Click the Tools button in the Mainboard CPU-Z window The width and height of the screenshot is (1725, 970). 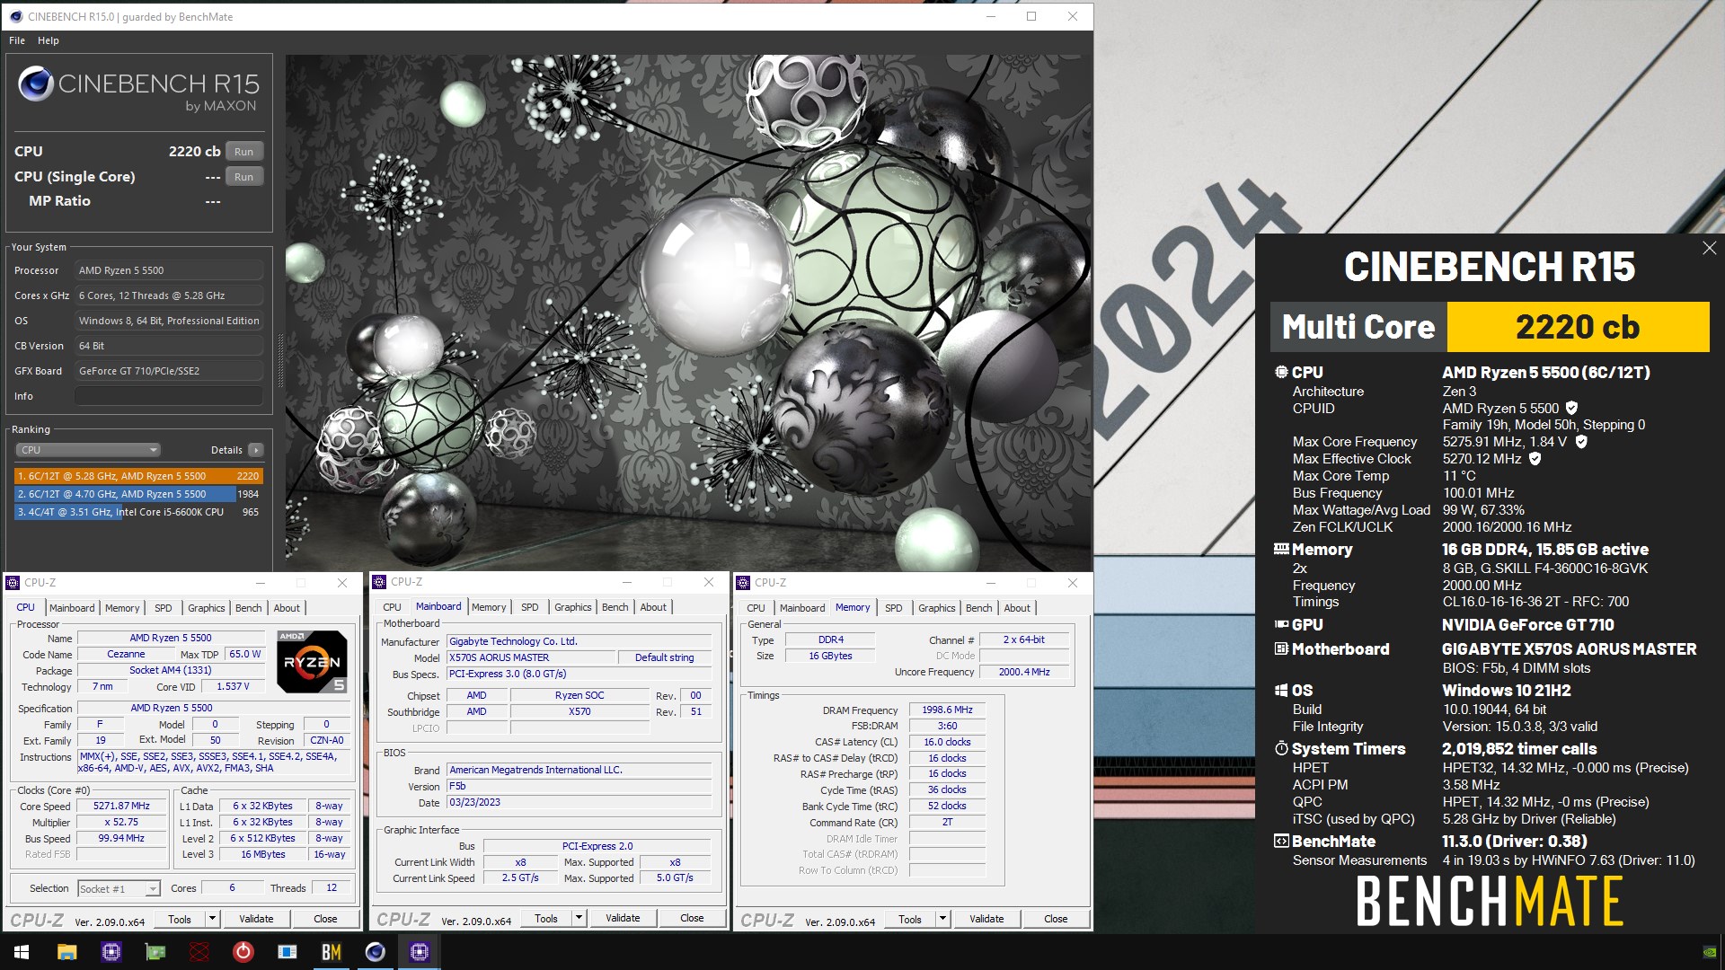[546, 918]
